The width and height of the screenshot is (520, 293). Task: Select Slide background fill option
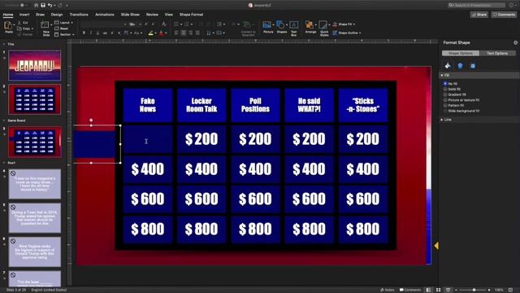[x=445, y=111]
